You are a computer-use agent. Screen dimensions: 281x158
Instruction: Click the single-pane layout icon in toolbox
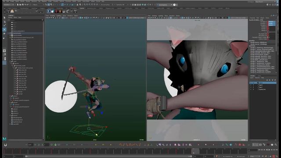point(4,51)
